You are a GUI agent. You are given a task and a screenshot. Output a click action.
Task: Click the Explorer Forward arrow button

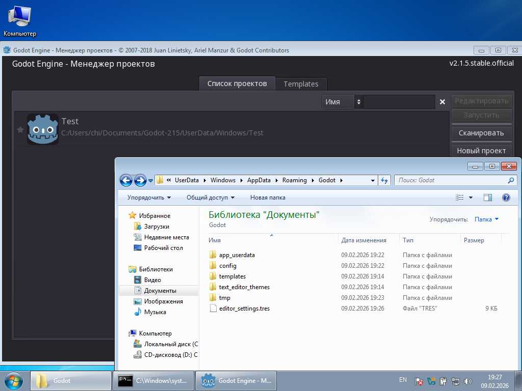click(140, 180)
